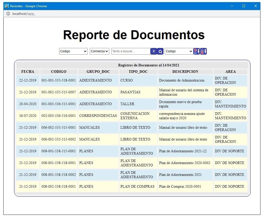
Task: Click 'correspondencia nomina ajuste salario mayo 2020'
Action: pos(182,116)
